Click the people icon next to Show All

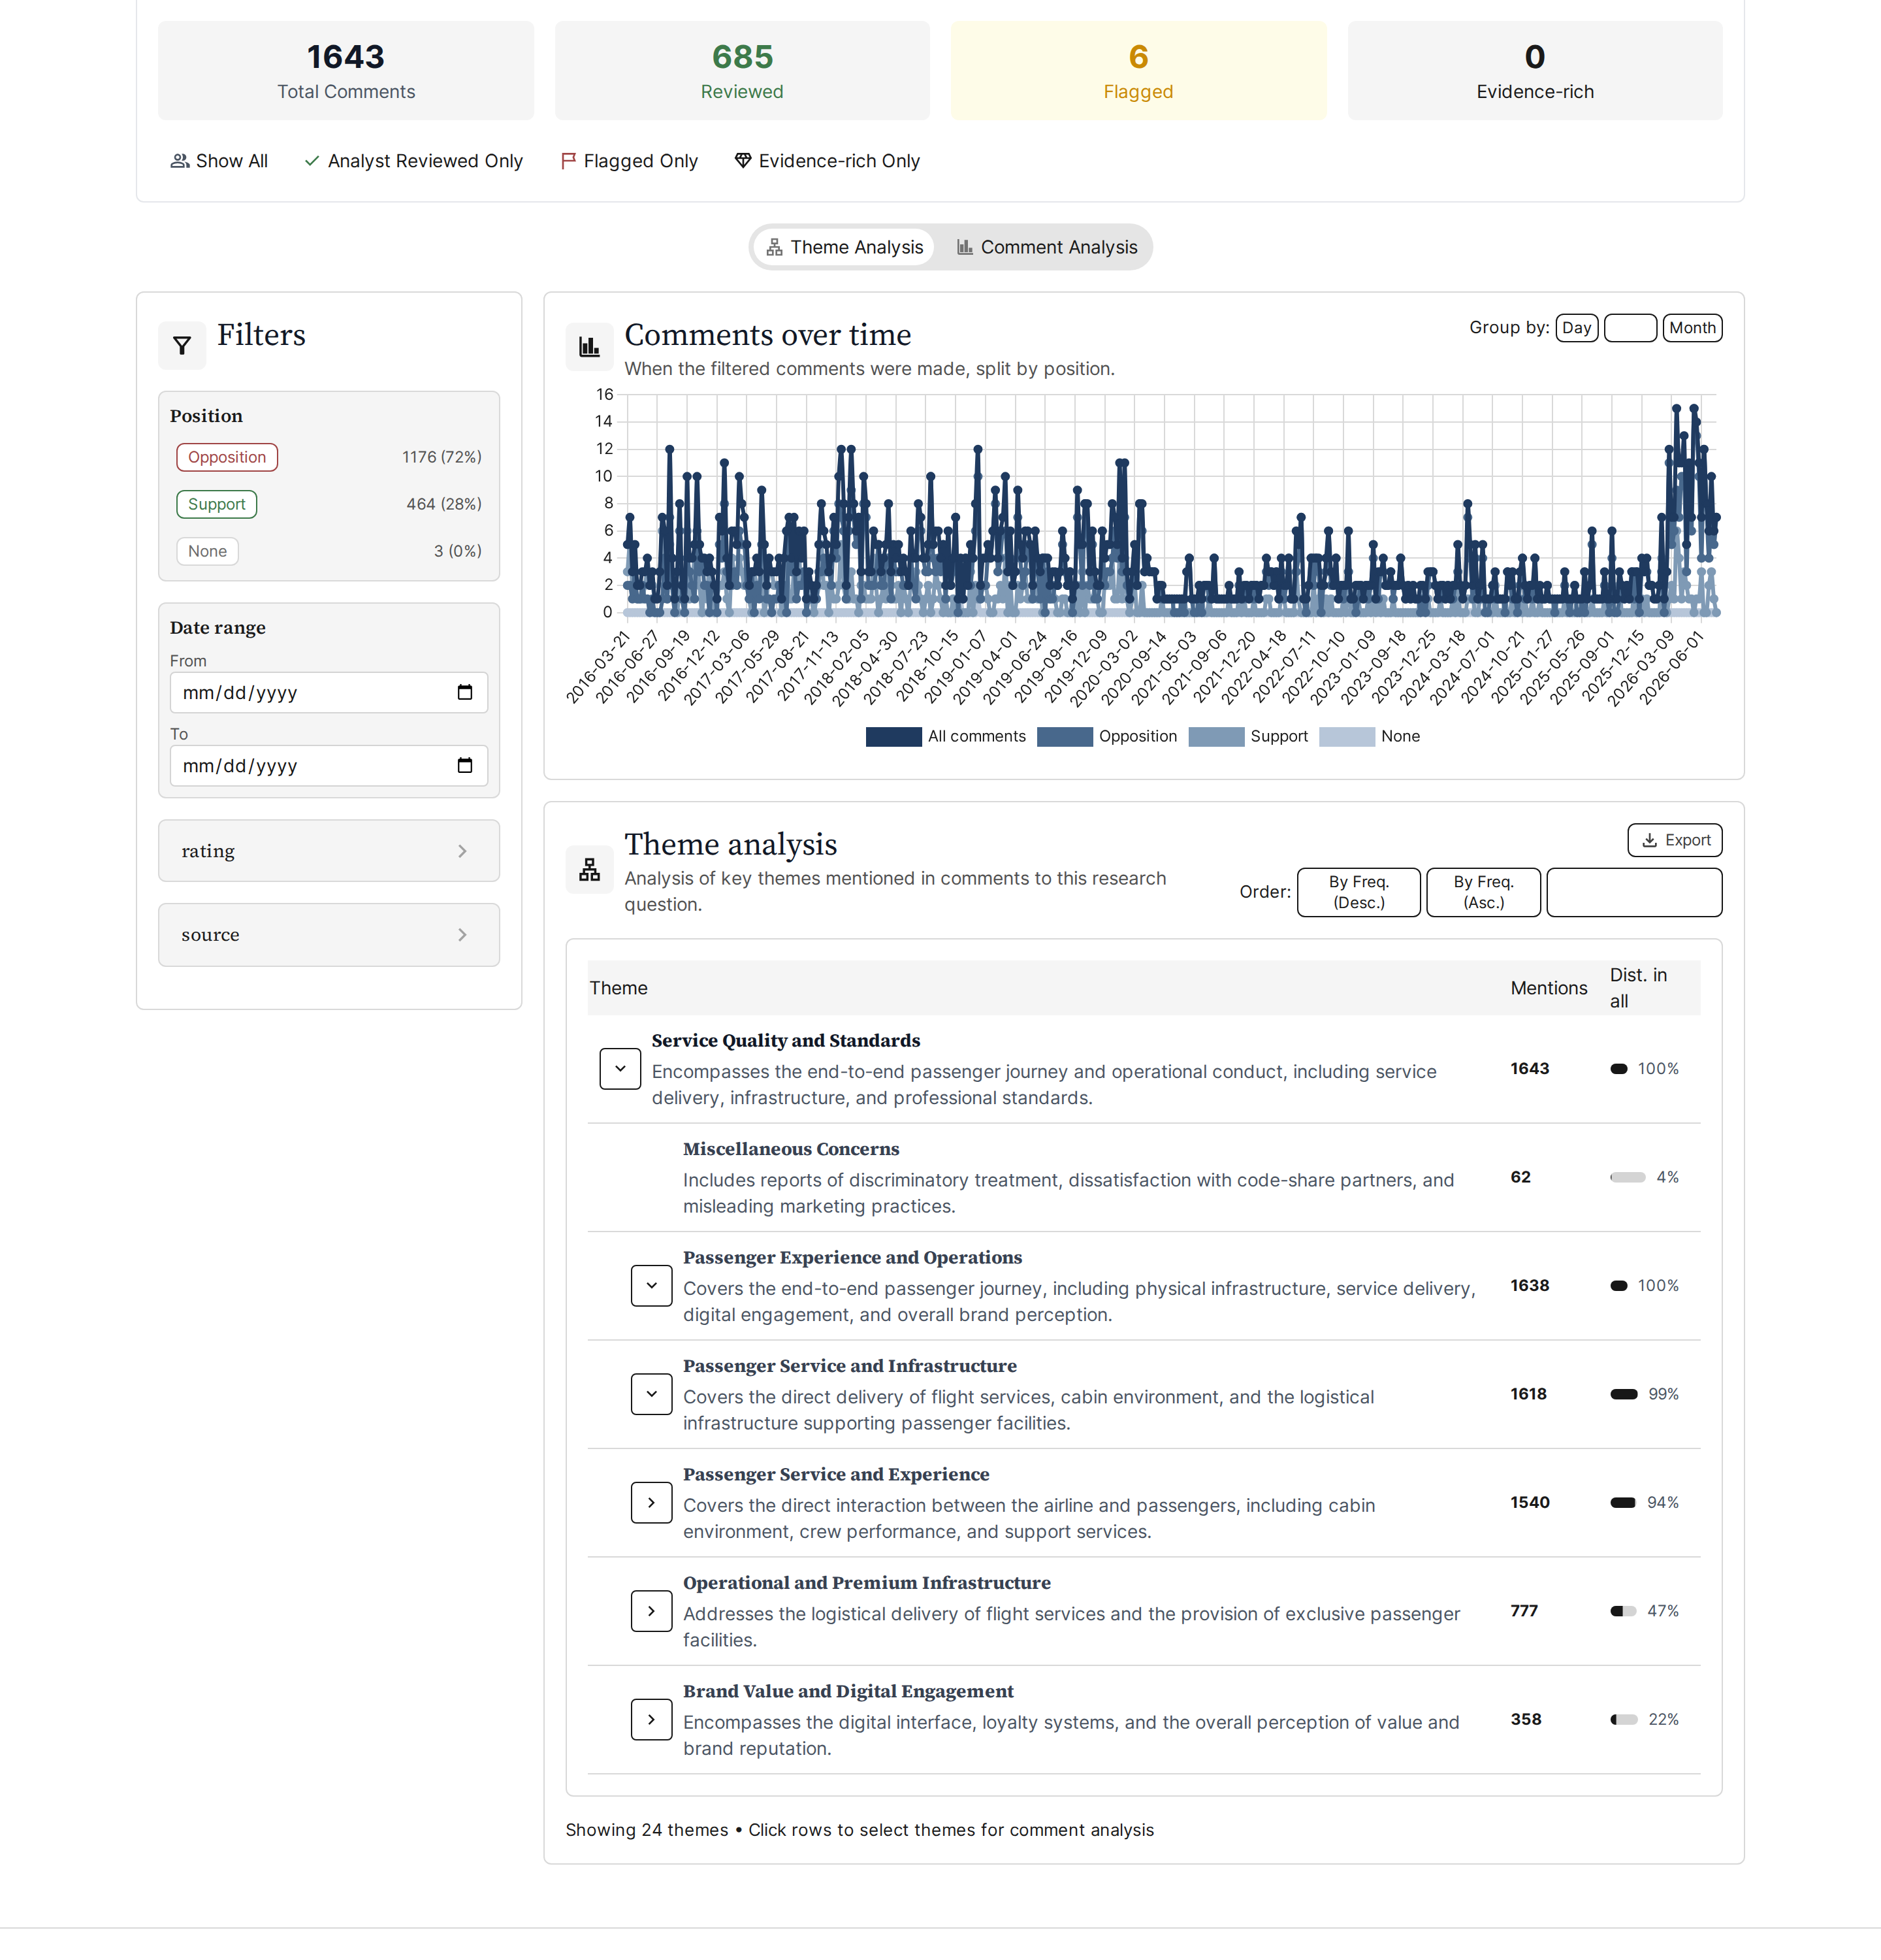point(180,161)
